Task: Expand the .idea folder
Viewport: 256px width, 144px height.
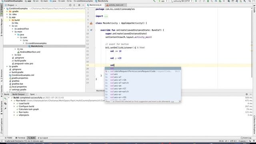Action: coord(7,14)
